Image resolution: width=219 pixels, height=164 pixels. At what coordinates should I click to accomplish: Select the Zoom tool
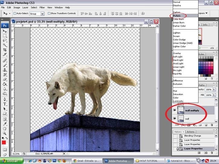pos(5,133)
